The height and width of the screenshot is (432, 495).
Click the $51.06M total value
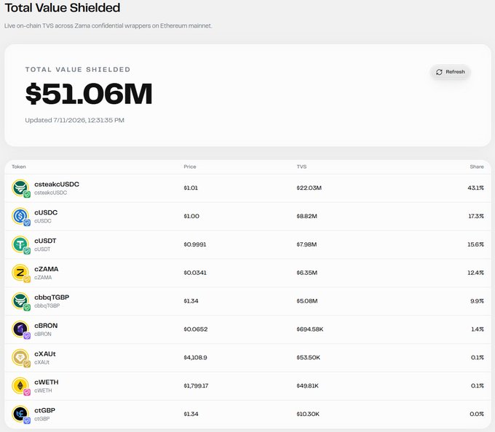coord(89,94)
